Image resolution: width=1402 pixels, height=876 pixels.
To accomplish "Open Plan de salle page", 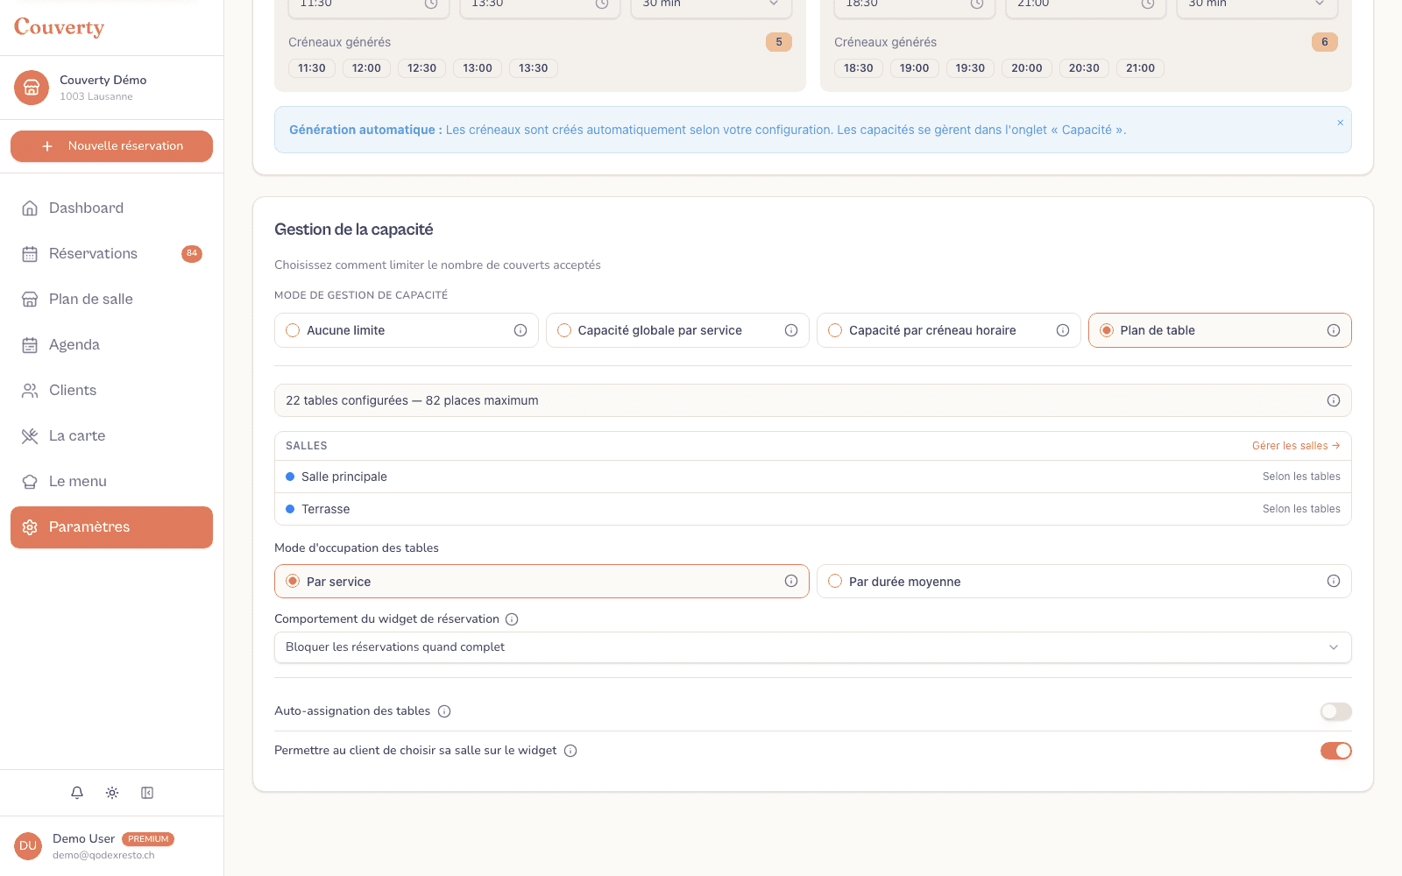I will pyautogui.click(x=111, y=300).
